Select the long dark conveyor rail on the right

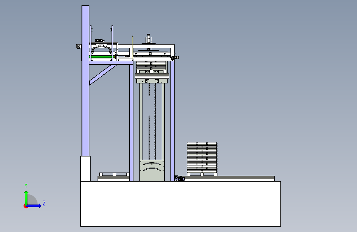tap(229, 178)
